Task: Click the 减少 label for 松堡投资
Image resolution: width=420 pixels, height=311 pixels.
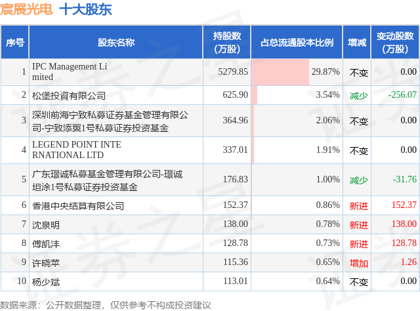Action: pos(358,95)
